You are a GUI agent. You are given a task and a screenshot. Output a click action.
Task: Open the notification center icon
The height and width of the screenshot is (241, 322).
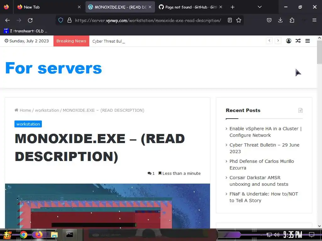point(312,235)
